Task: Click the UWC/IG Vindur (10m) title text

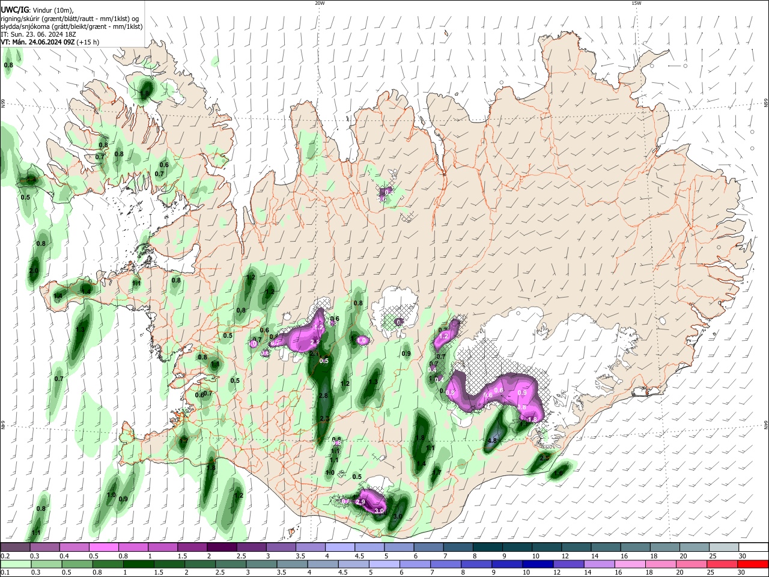Action: [x=37, y=10]
